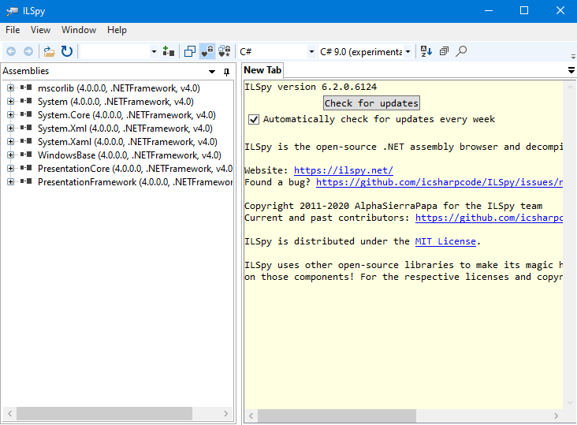The height and width of the screenshot is (425, 577).
Task: Open the Window menu
Action: pos(79,30)
